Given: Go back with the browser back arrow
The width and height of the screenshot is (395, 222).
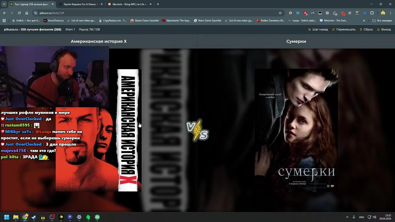Looking at the screenshot, I should click(4, 13).
